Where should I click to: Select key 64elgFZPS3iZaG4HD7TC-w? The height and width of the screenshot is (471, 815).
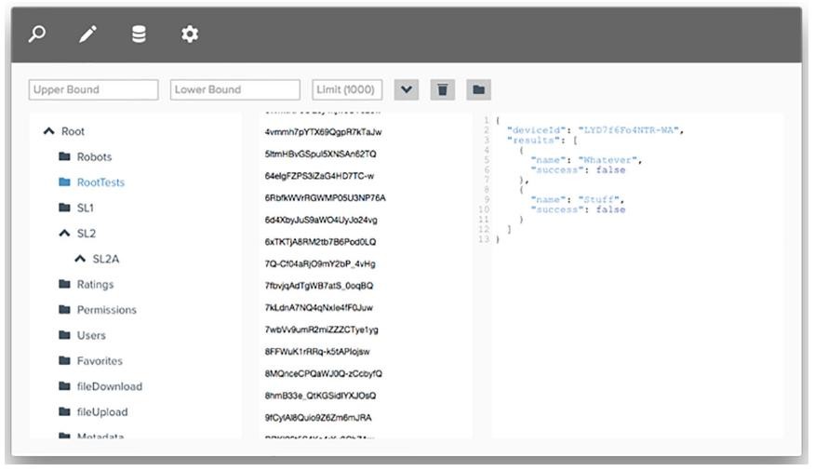pos(319,176)
